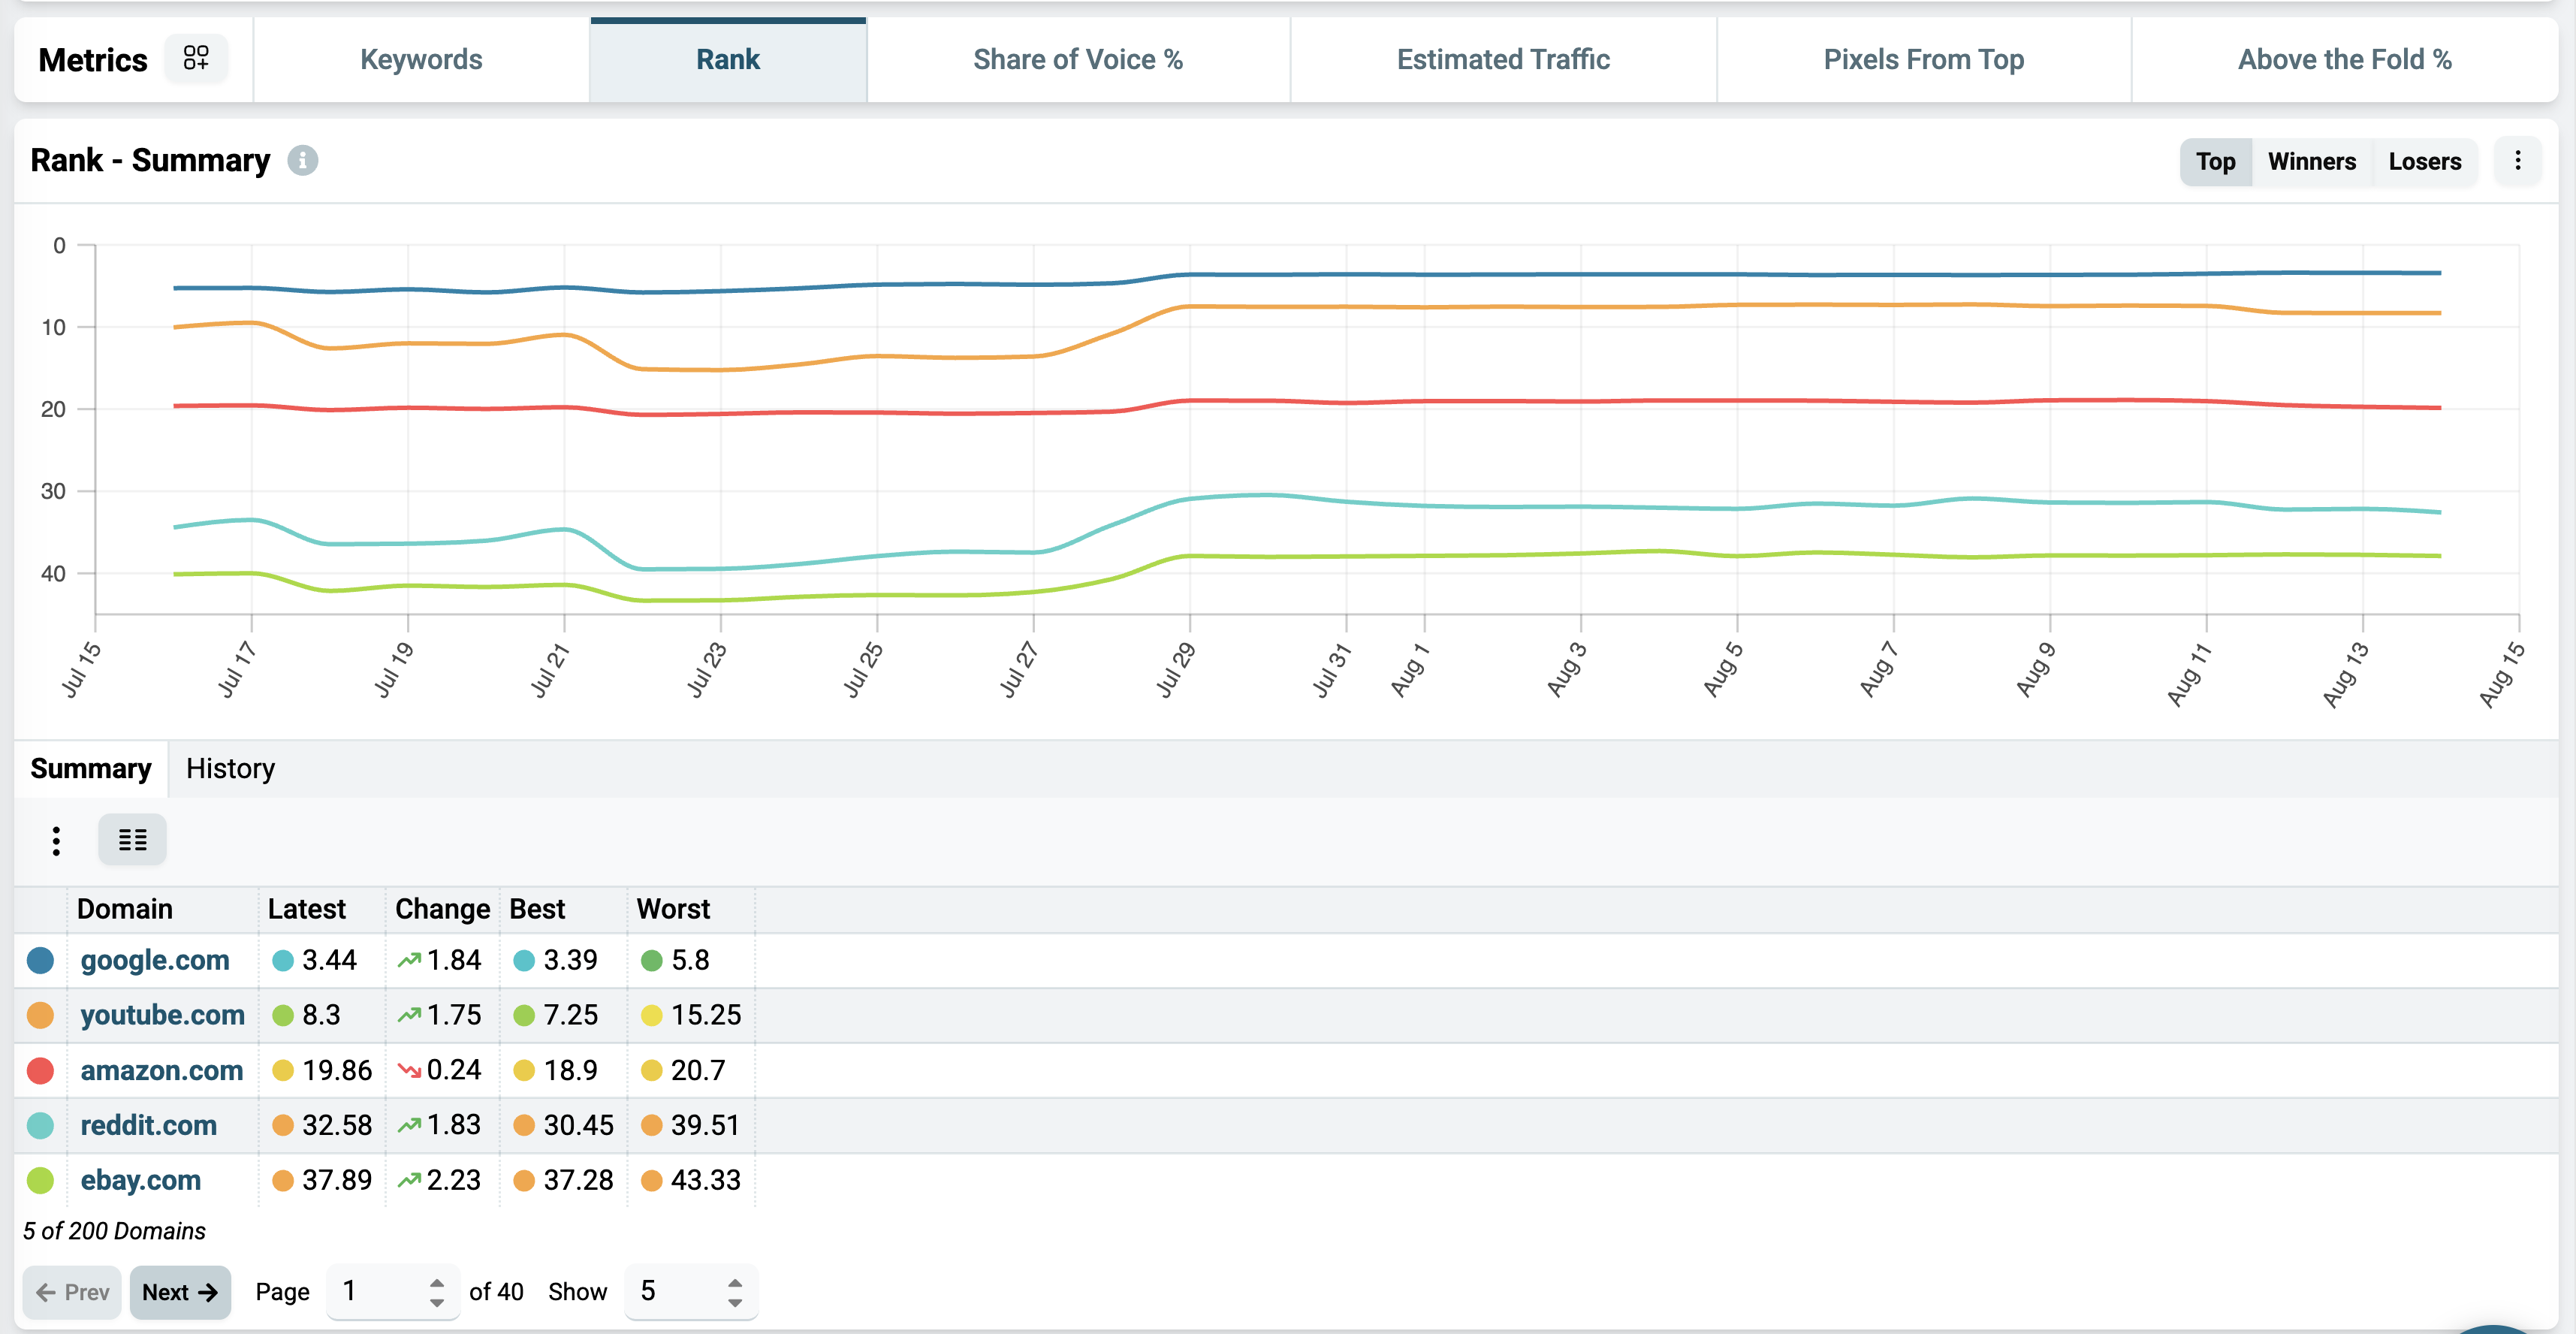2576x1334 pixels.
Task: Switch to Losers view toggle
Action: (2424, 161)
